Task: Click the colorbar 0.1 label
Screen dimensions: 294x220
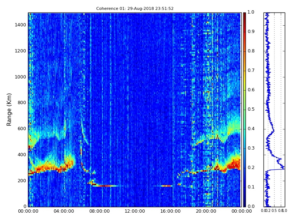Action: [x=251, y=187]
